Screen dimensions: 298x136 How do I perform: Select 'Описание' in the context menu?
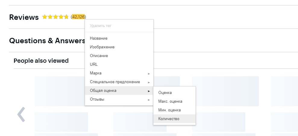[99, 56]
